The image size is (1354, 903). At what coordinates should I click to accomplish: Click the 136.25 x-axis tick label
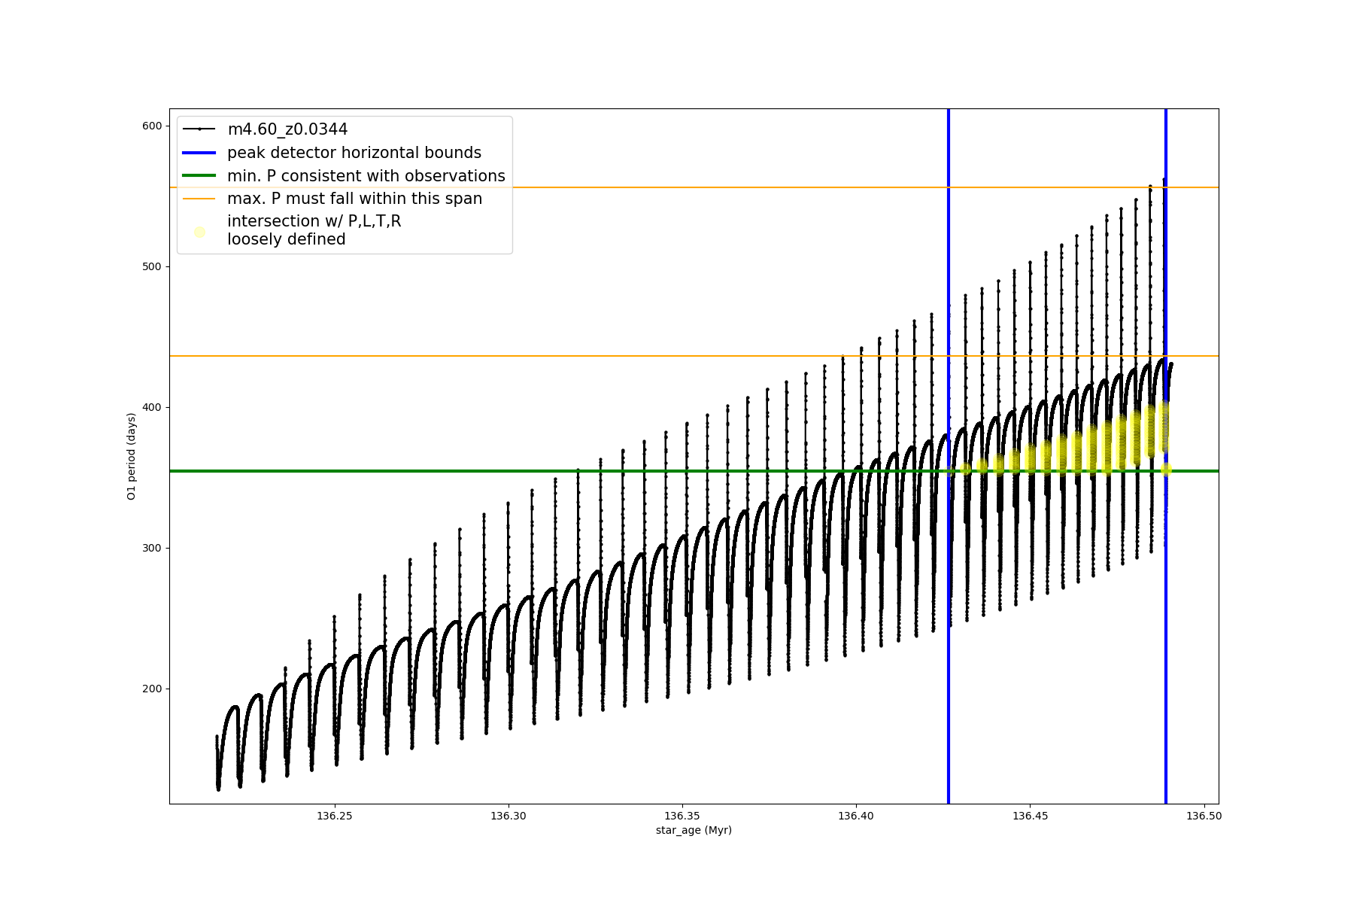click(x=334, y=816)
